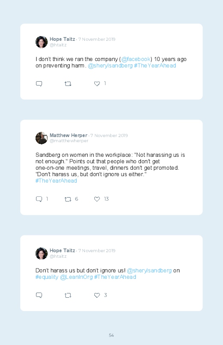Image resolution: width=223 pixels, height=345 pixels.
Task: Open the #equality hashtag
Action: [x=47, y=277]
